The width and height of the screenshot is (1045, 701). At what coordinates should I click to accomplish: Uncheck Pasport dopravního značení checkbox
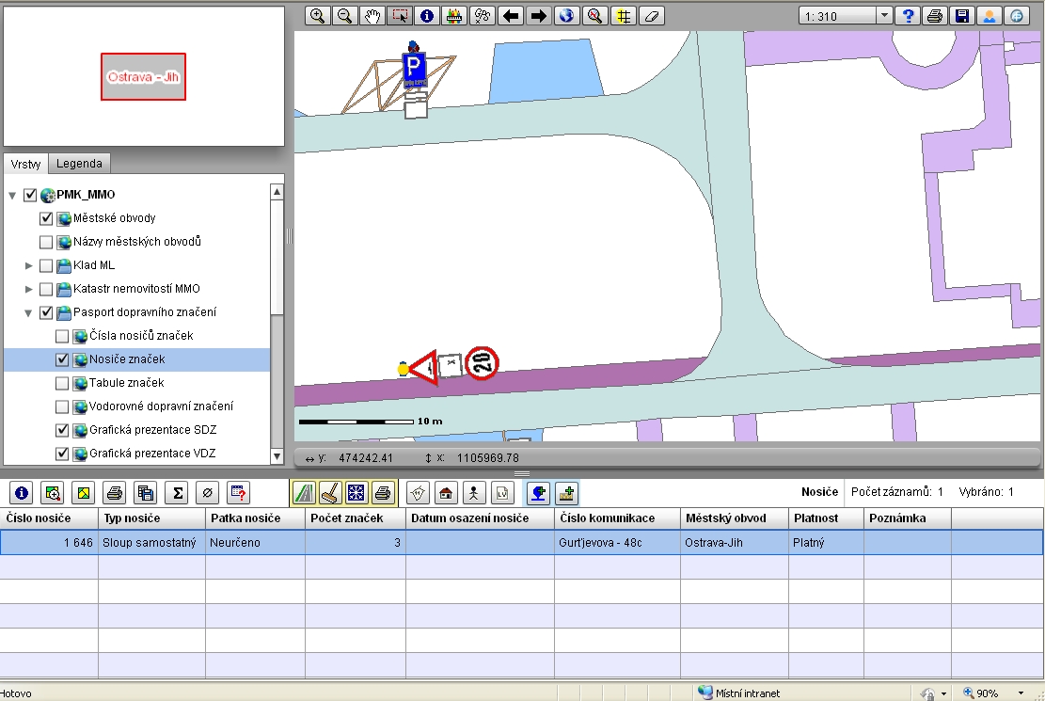tap(46, 312)
